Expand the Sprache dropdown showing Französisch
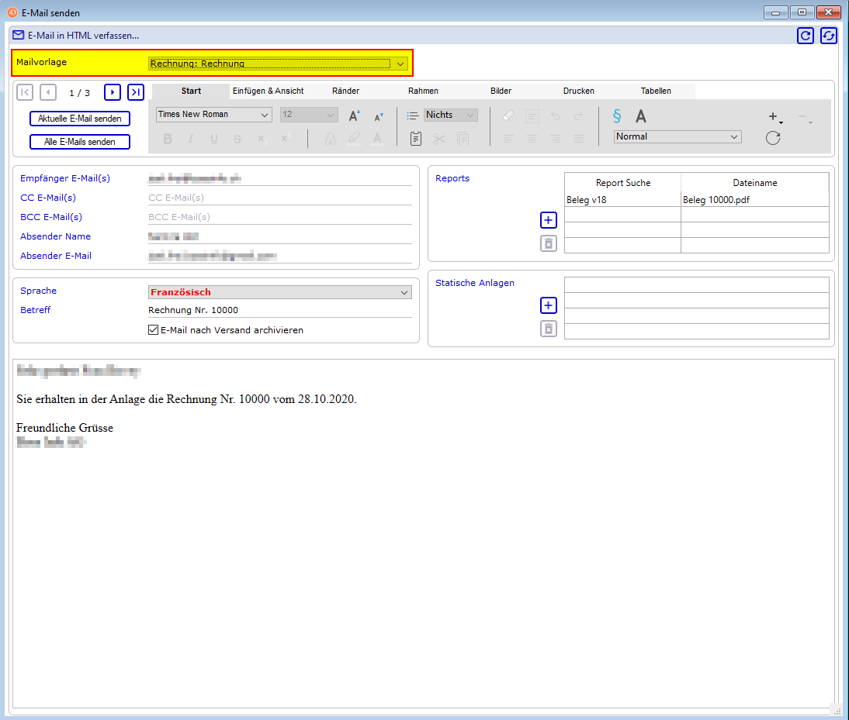Viewport: 849px width, 720px height. coord(404,292)
